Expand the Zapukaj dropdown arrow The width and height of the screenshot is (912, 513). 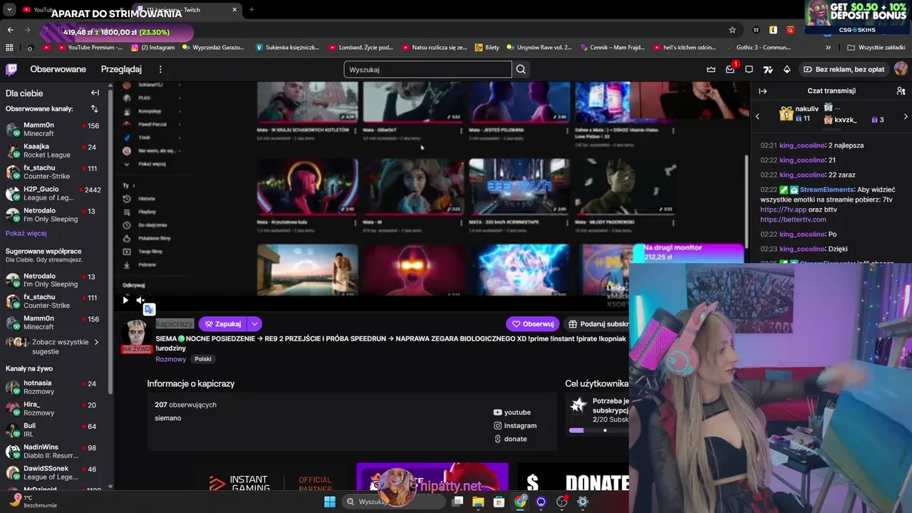click(x=254, y=323)
